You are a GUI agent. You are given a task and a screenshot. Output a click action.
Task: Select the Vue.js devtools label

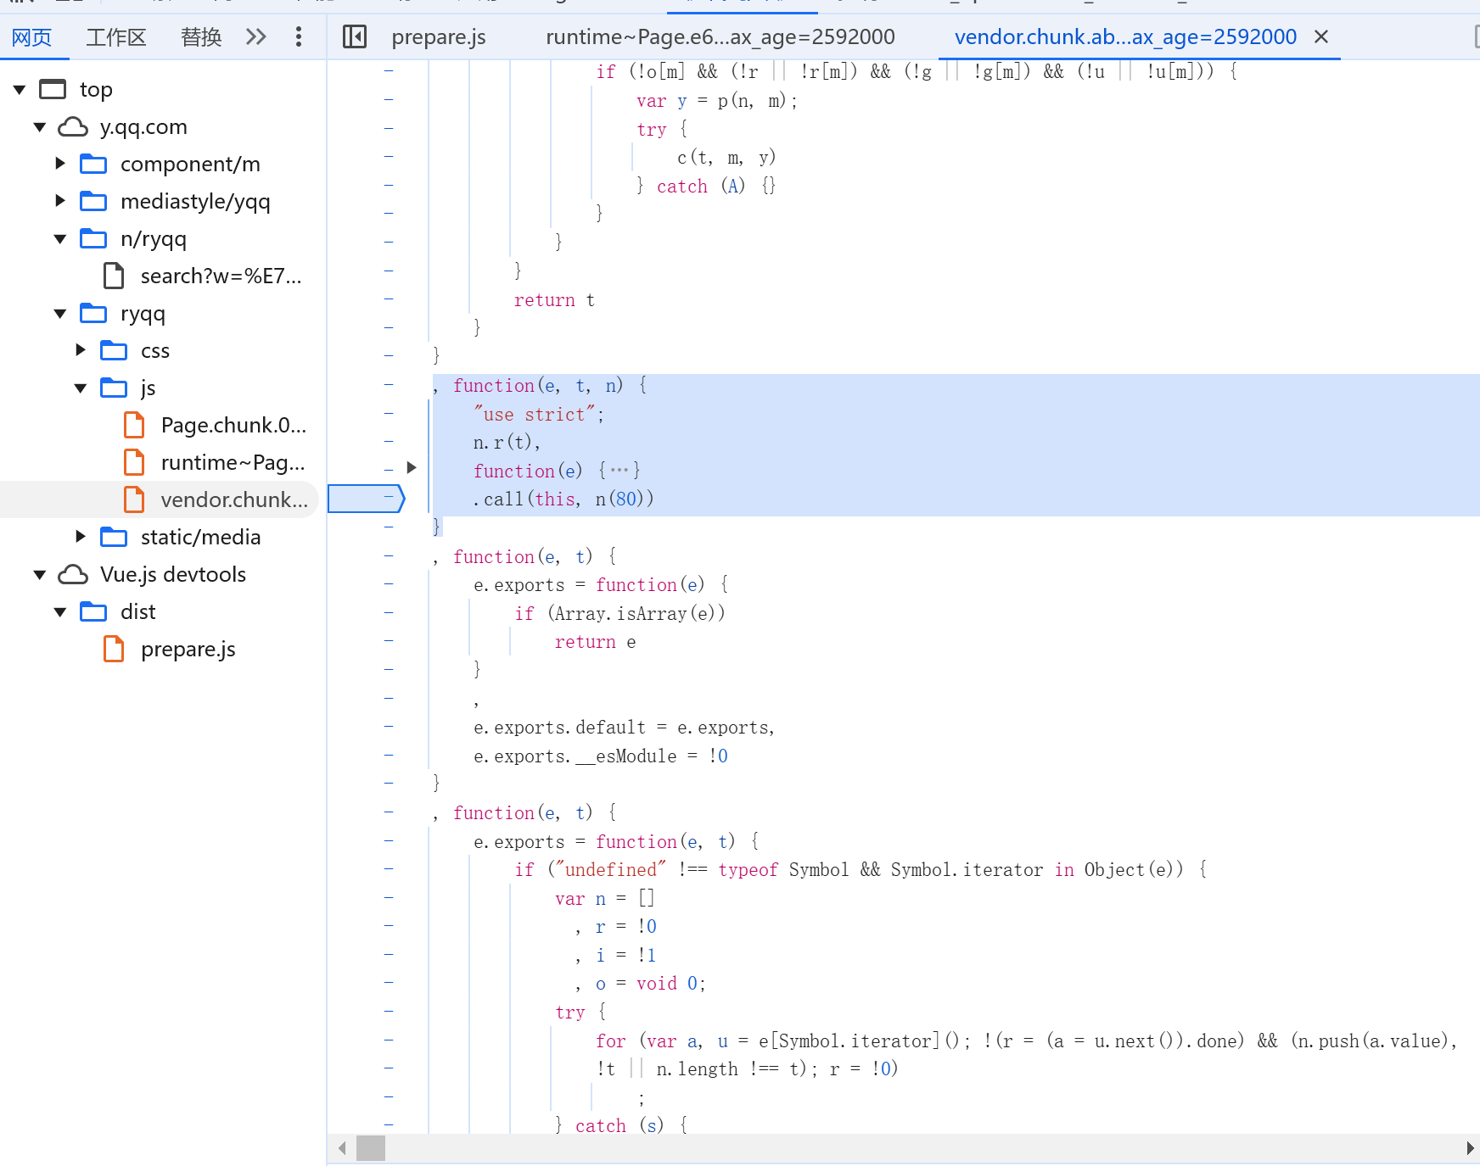point(173,574)
